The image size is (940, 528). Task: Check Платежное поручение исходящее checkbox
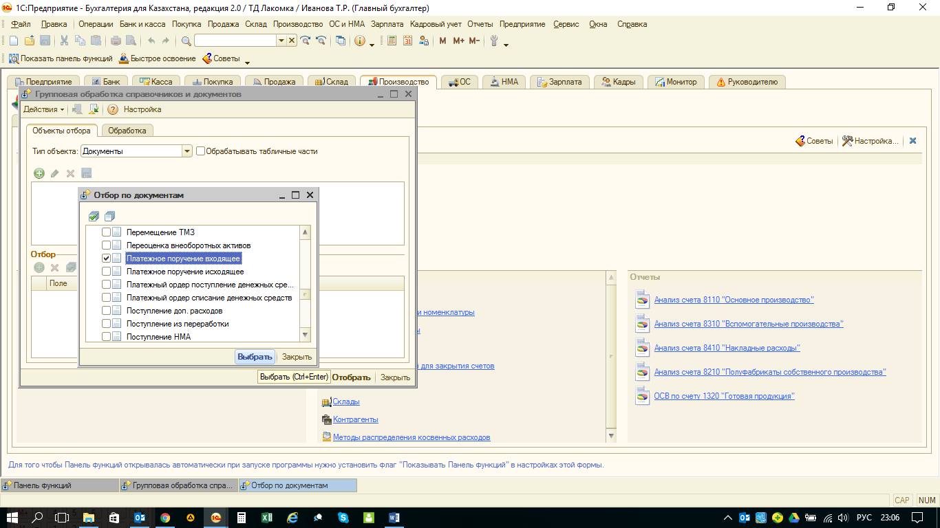(x=106, y=272)
